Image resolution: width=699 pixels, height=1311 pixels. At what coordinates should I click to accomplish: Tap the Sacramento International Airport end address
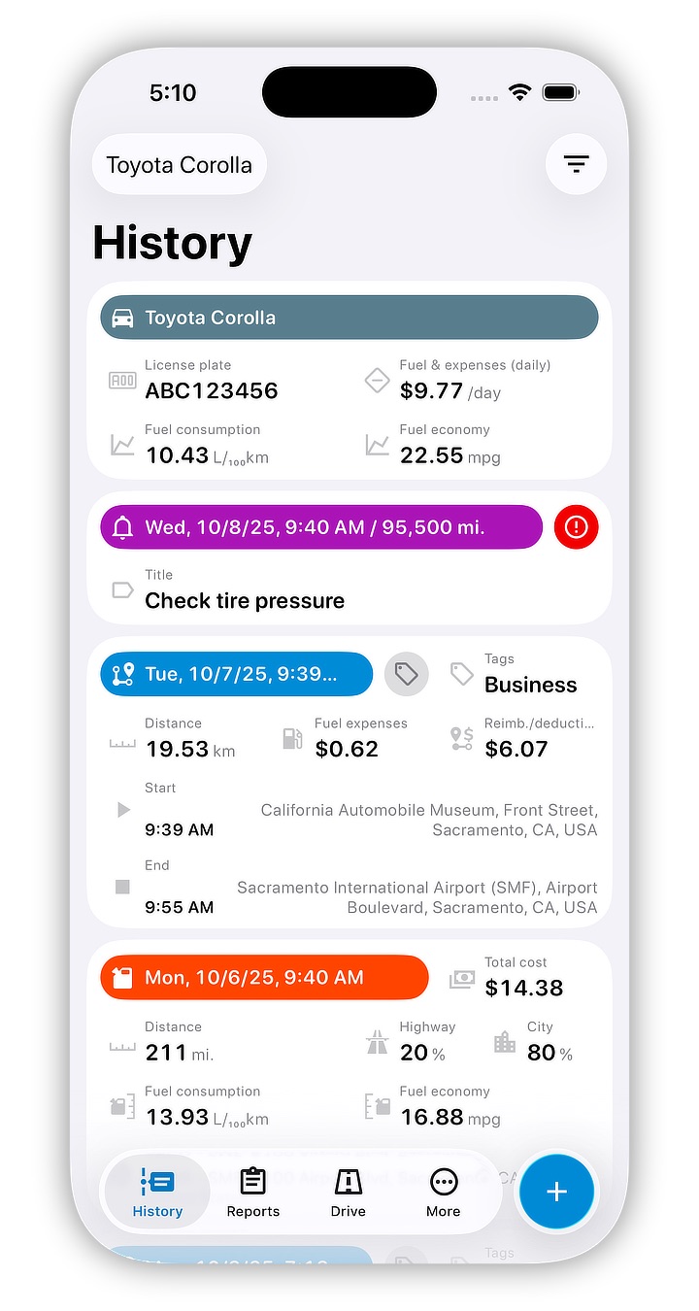coord(417,897)
